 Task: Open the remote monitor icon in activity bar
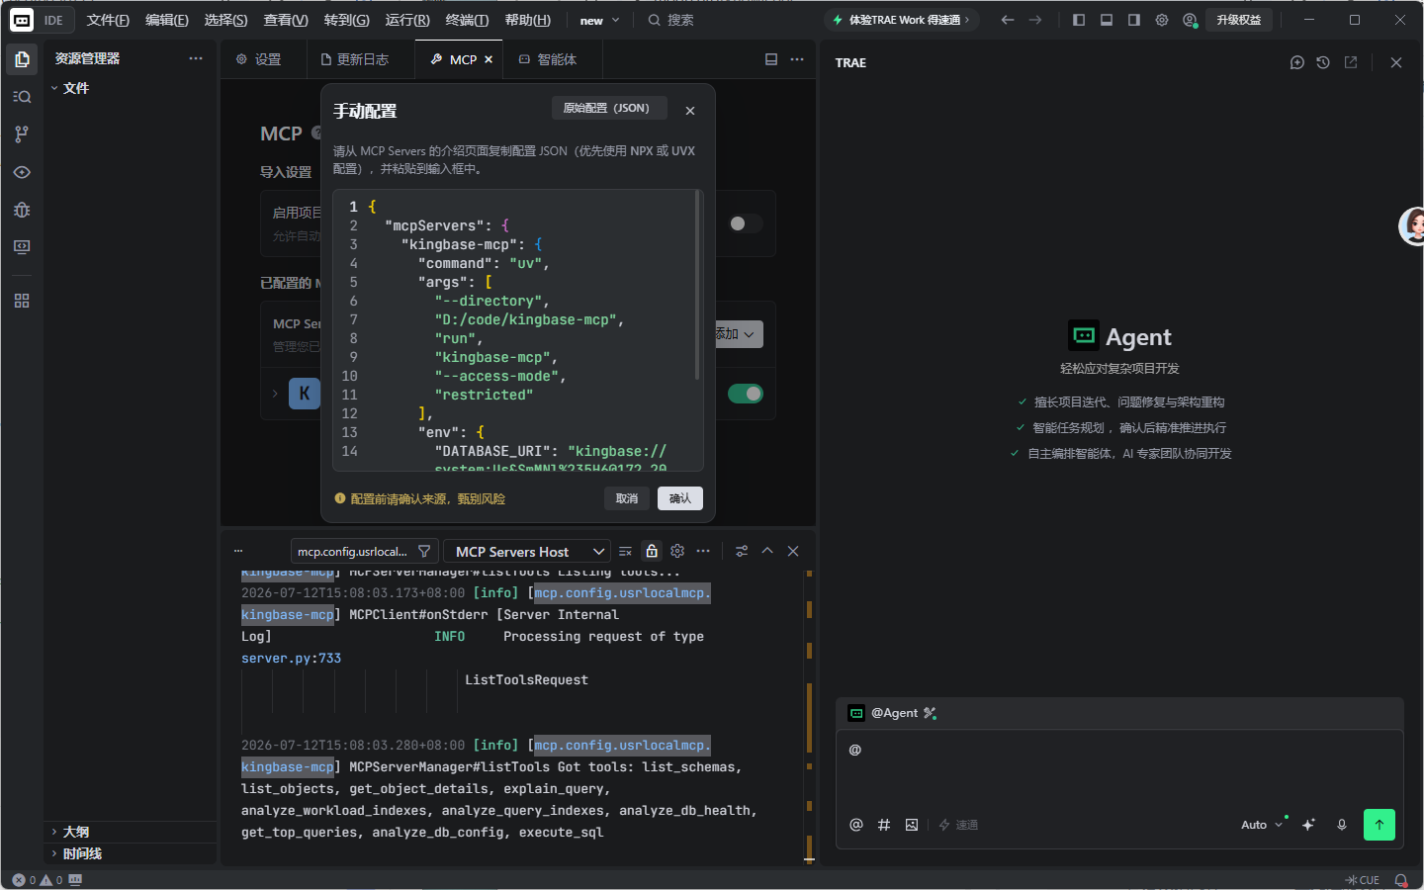22,247
